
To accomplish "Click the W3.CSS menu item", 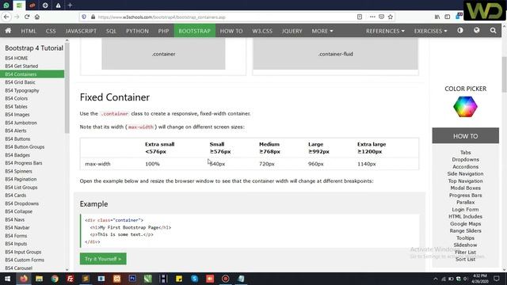I will pyautogui.click(x=262, y=31).
